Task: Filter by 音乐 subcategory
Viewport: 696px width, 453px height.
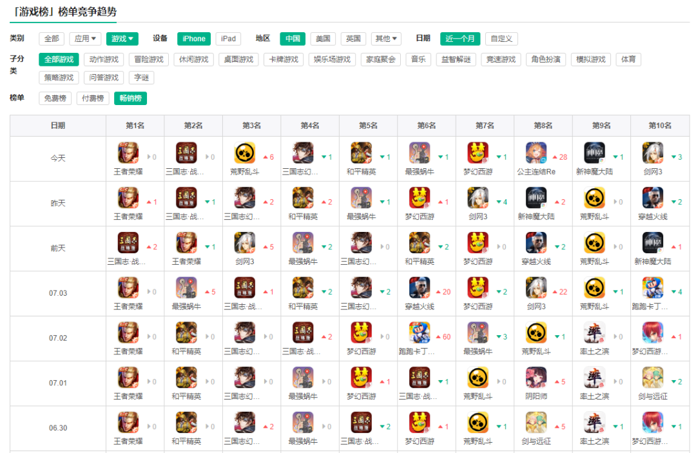Action: coord(418,59)
